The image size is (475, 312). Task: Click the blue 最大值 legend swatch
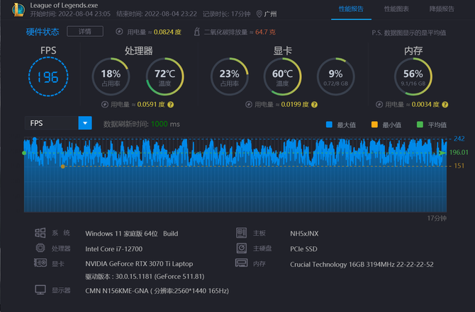pos(329,125)
